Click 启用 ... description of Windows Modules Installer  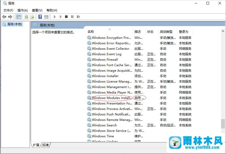pyautogui.click(x=139, y=98)
